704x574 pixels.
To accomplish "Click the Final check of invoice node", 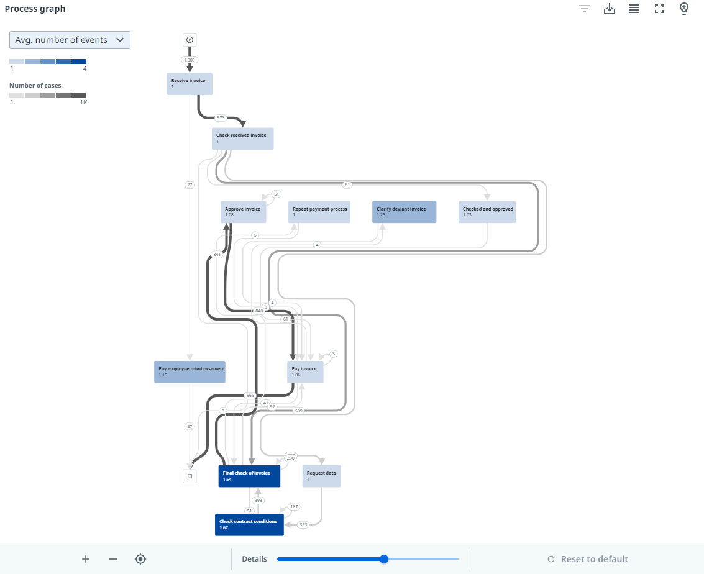I will point(249,476).
